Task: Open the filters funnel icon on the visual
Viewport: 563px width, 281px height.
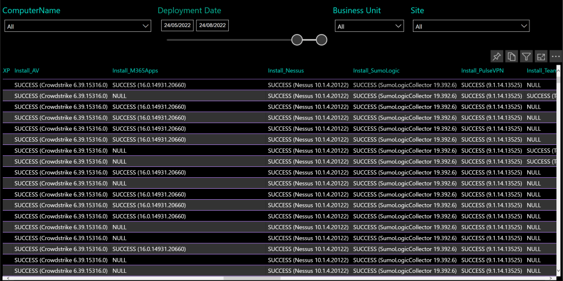Action: [526, 57]
